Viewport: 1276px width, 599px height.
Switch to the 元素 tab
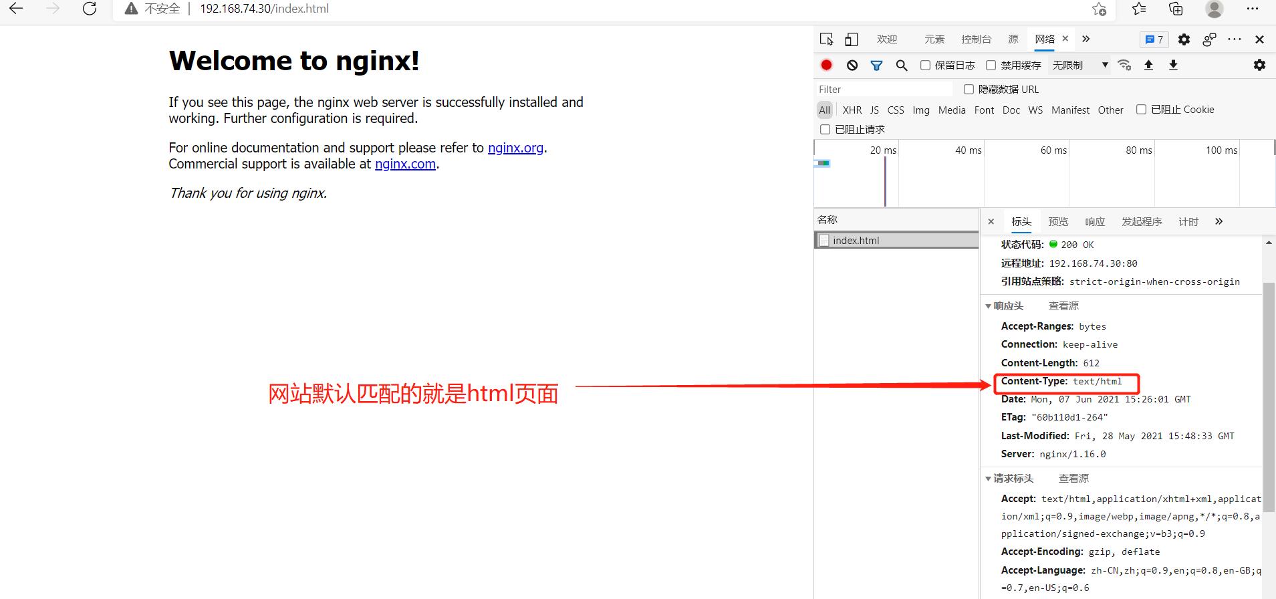click(x=934, y=39)
